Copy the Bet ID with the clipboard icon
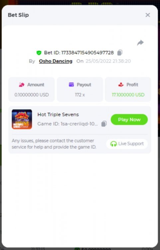Image resolution: width=160 pixels, height=250 pixels. click(x=120, y=53)
